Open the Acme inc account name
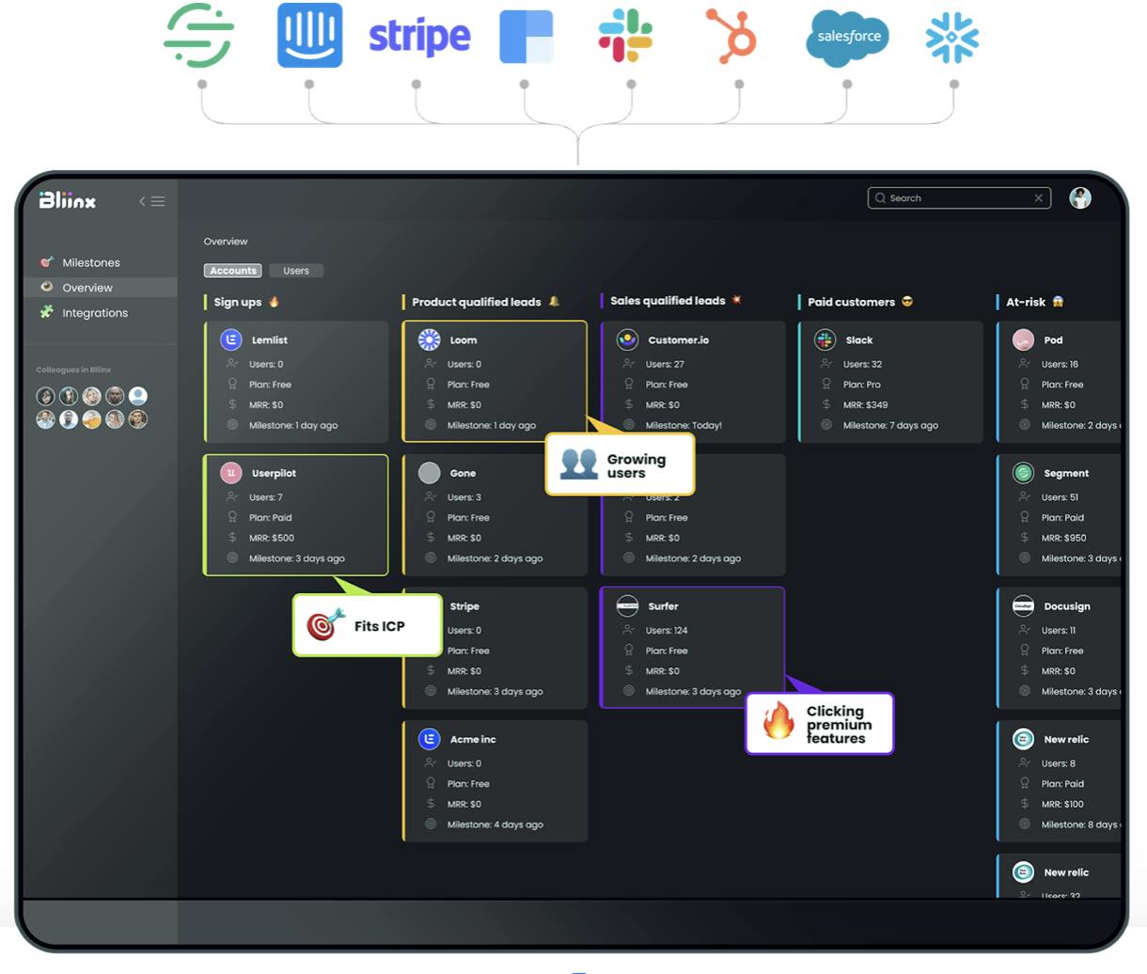Screen dimensions: 1147x974 (473, 739)
